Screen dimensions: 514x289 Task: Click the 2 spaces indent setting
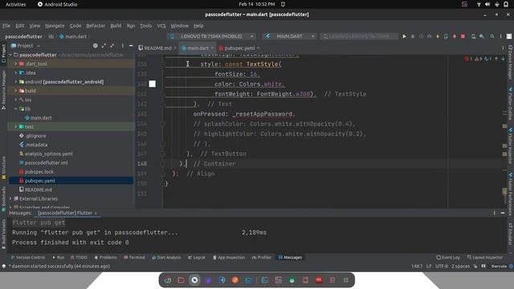[x=460, y=266]
